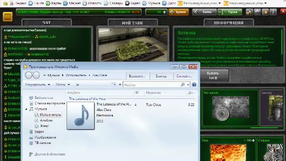
Task: Select ТВ-записи in the tree
Action: click(x=40, y=143)
